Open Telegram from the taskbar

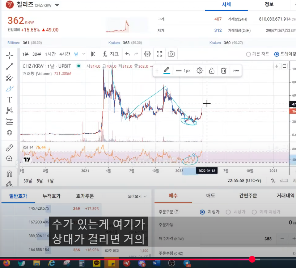[x=187, y=263]
